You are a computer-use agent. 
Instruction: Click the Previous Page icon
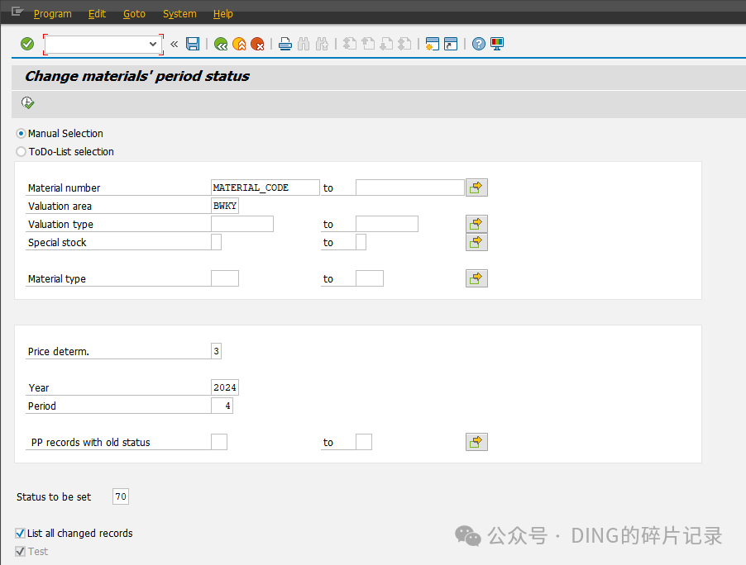tap(368, 45)
